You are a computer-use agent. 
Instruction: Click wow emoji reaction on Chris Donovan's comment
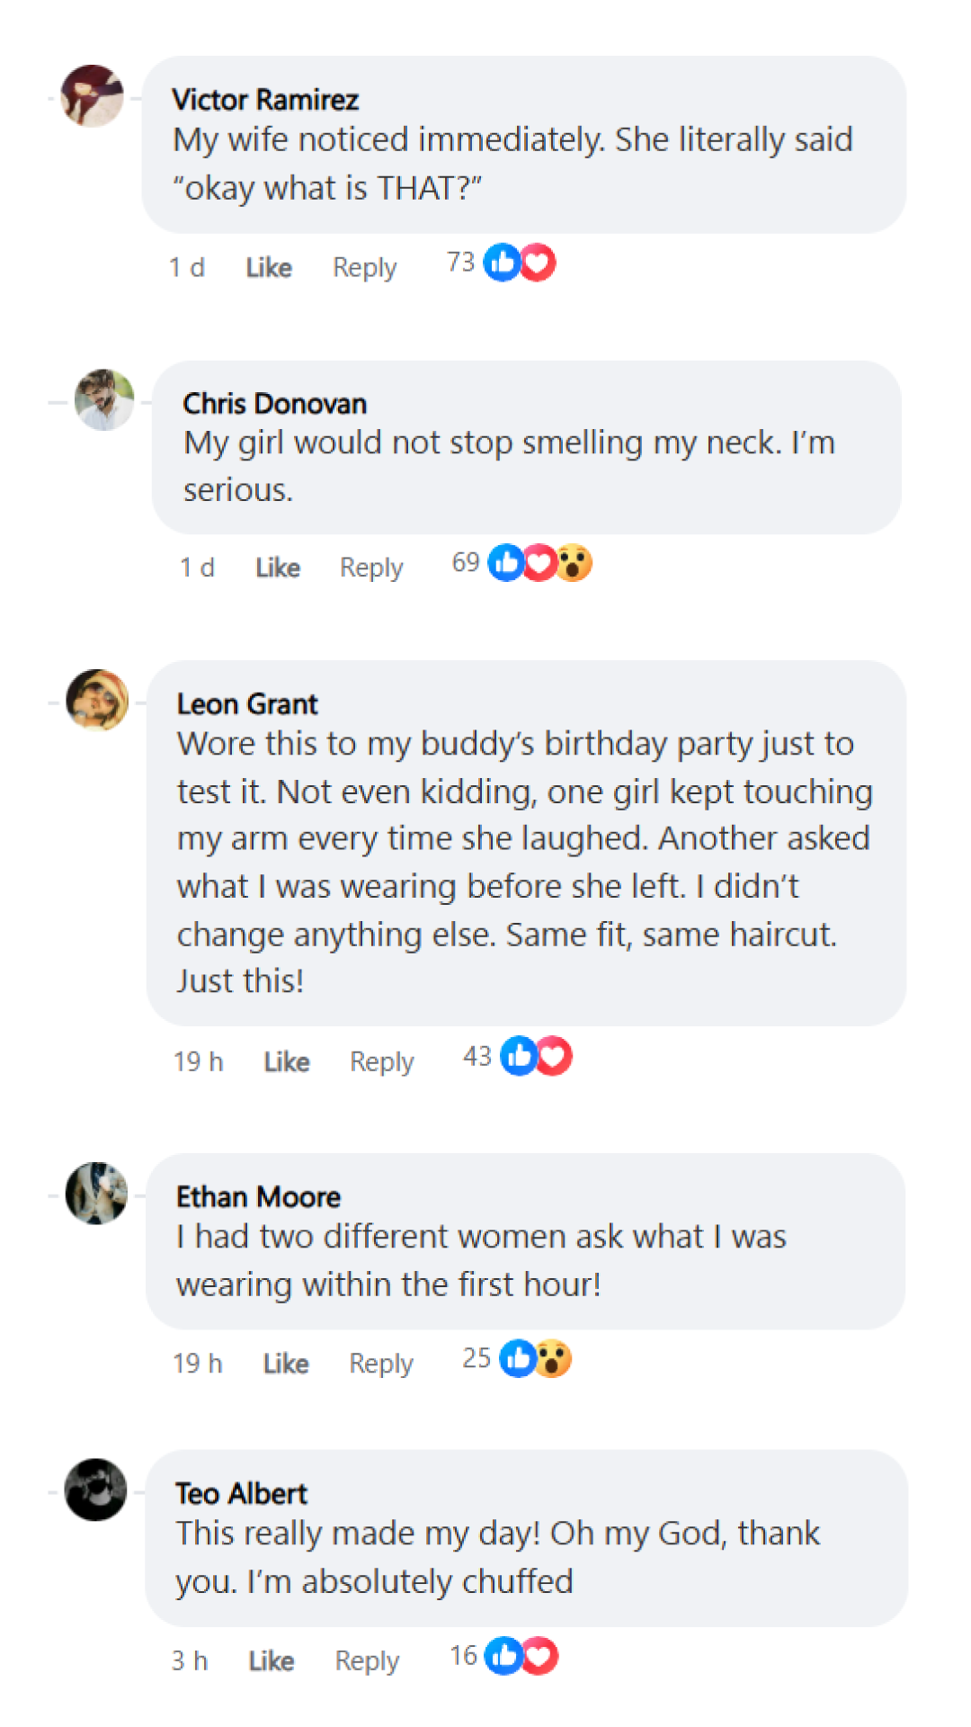tap(574, 564)
